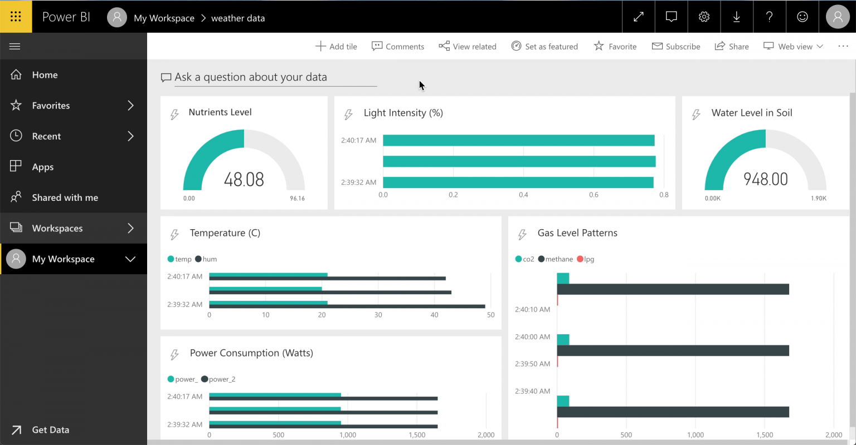Click Add tile in the toolbar
The image size is (856, 445).
pyautogui.click(x=336, y=46)
